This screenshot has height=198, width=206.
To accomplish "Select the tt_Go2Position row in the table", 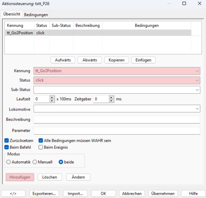I will click(x=20, y=33).
